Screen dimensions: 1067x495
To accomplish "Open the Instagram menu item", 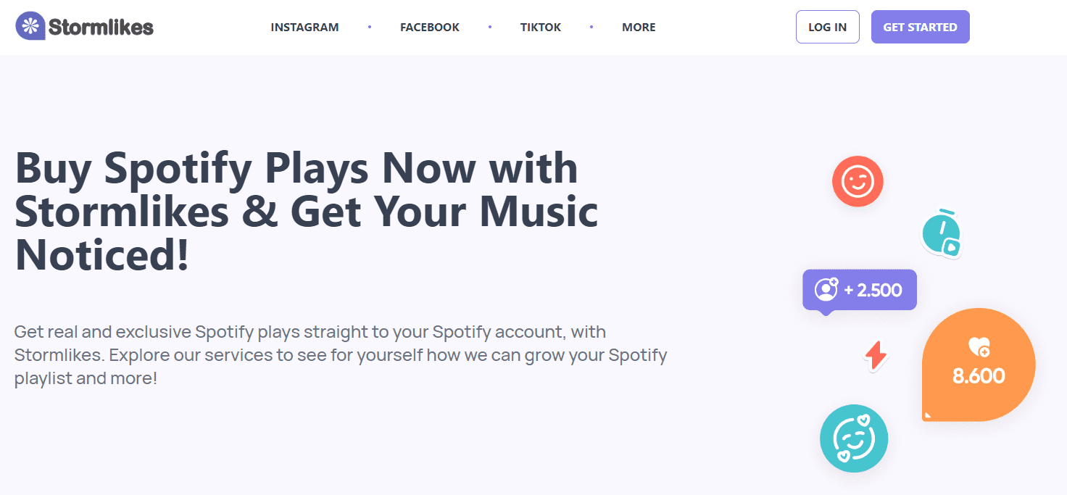I will (x=304, y=28).
